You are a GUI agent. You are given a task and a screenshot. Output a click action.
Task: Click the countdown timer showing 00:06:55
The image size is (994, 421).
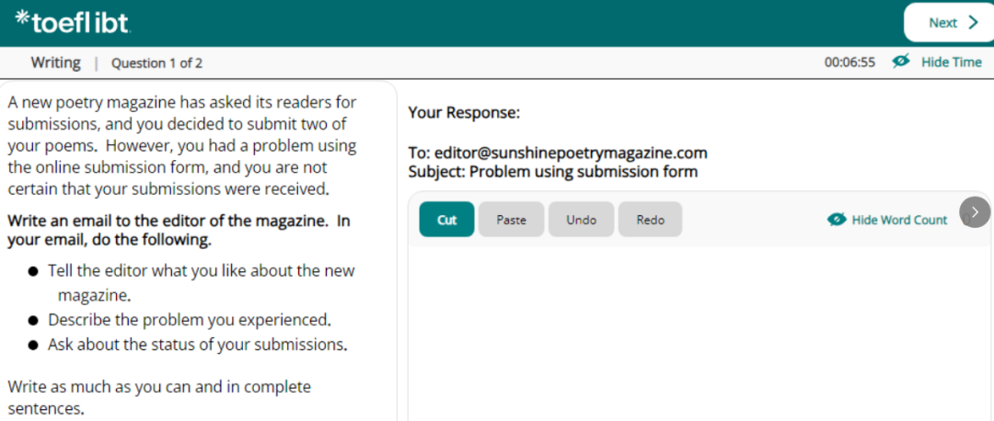coord(850,62)
